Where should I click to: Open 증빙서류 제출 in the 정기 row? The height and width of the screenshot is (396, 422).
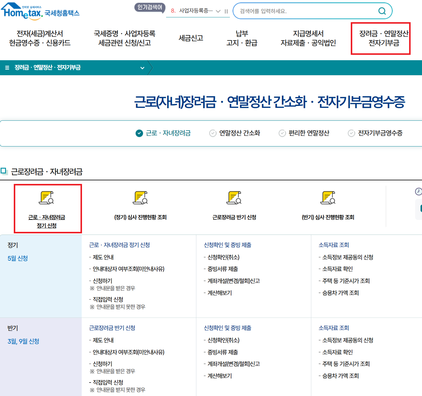pos(223,269)
